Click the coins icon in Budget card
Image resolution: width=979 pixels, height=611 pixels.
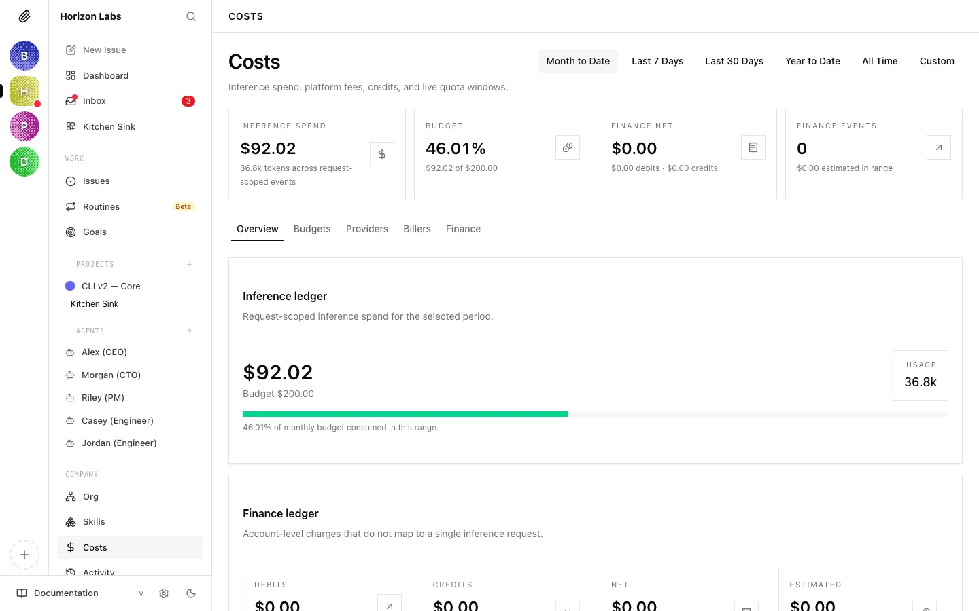click(568, 147)
